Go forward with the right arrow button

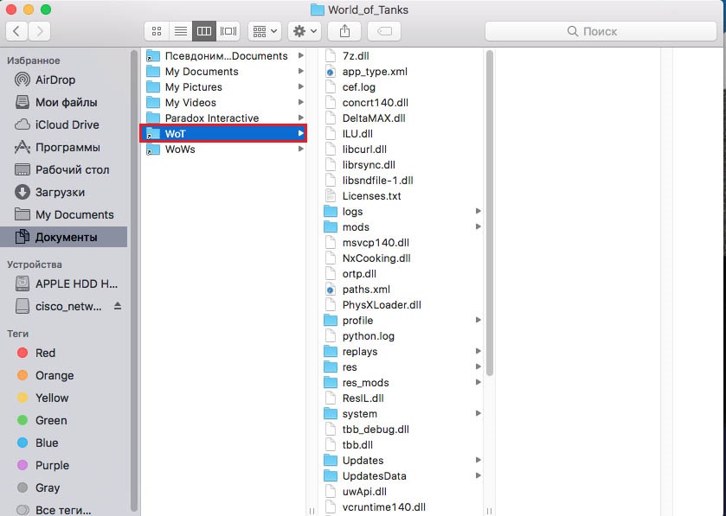[39, 31]
